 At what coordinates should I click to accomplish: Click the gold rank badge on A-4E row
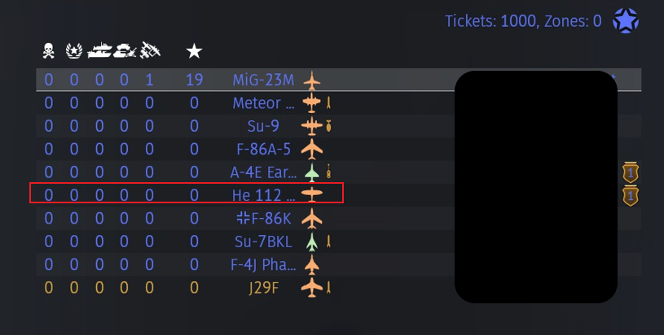630,172
